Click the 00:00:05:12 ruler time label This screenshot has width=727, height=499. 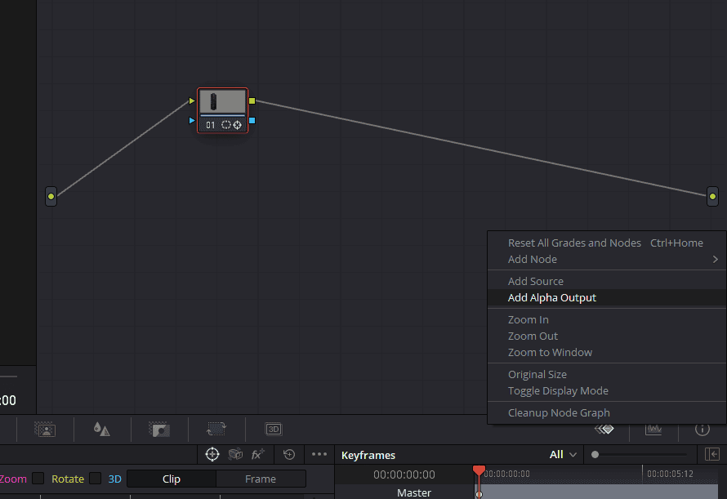point(670,474)
